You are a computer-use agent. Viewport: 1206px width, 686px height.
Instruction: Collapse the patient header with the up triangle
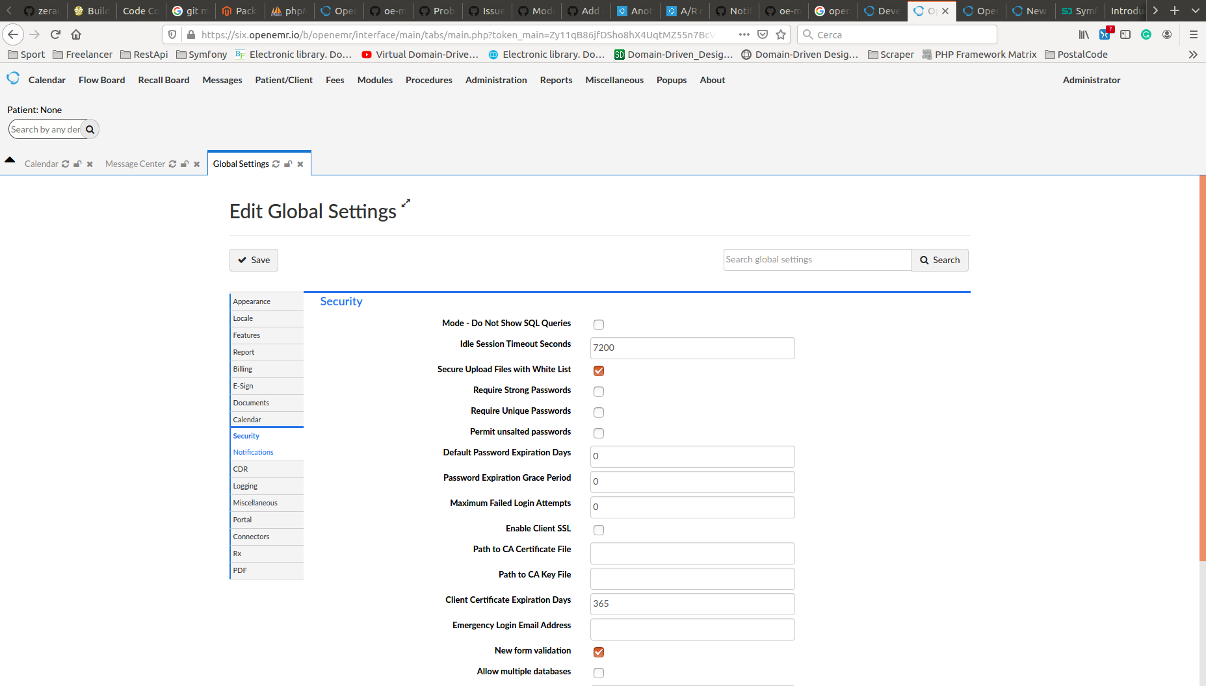(x=10, y=160)
